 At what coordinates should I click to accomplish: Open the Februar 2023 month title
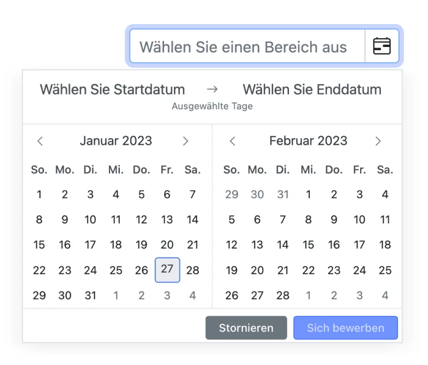pos(308,141)
